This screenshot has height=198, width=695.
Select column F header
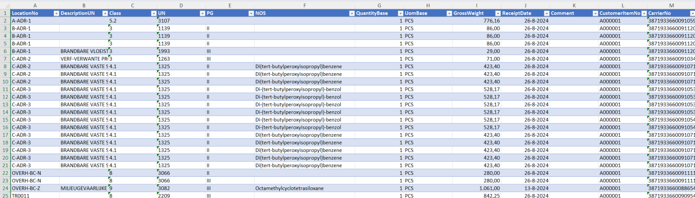point(305,5)
